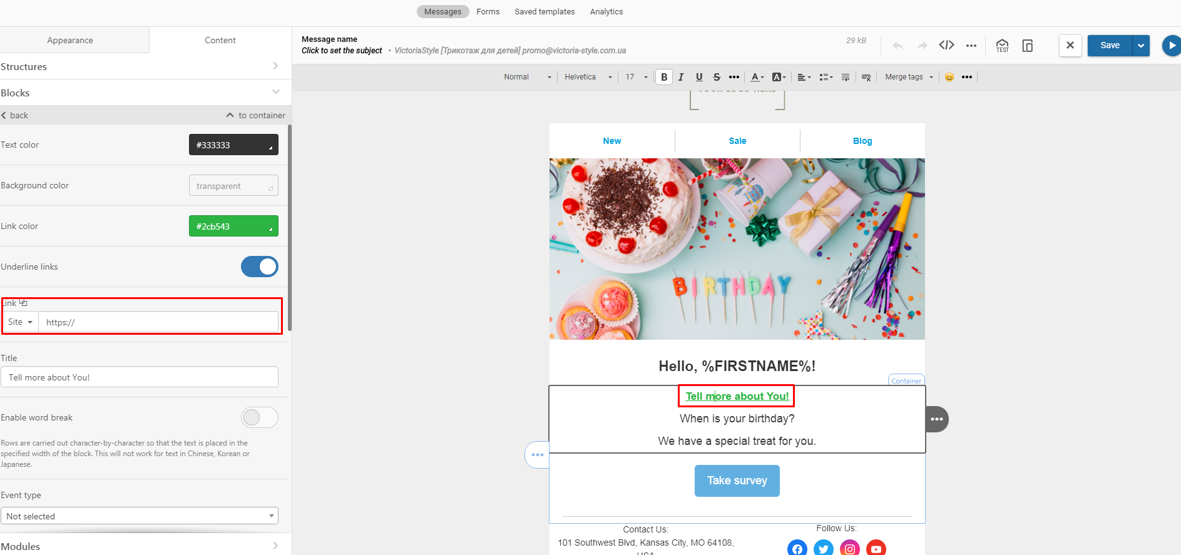Apply italic formatting
This screenshot has height=555, width=1181.
pos(681,77)
